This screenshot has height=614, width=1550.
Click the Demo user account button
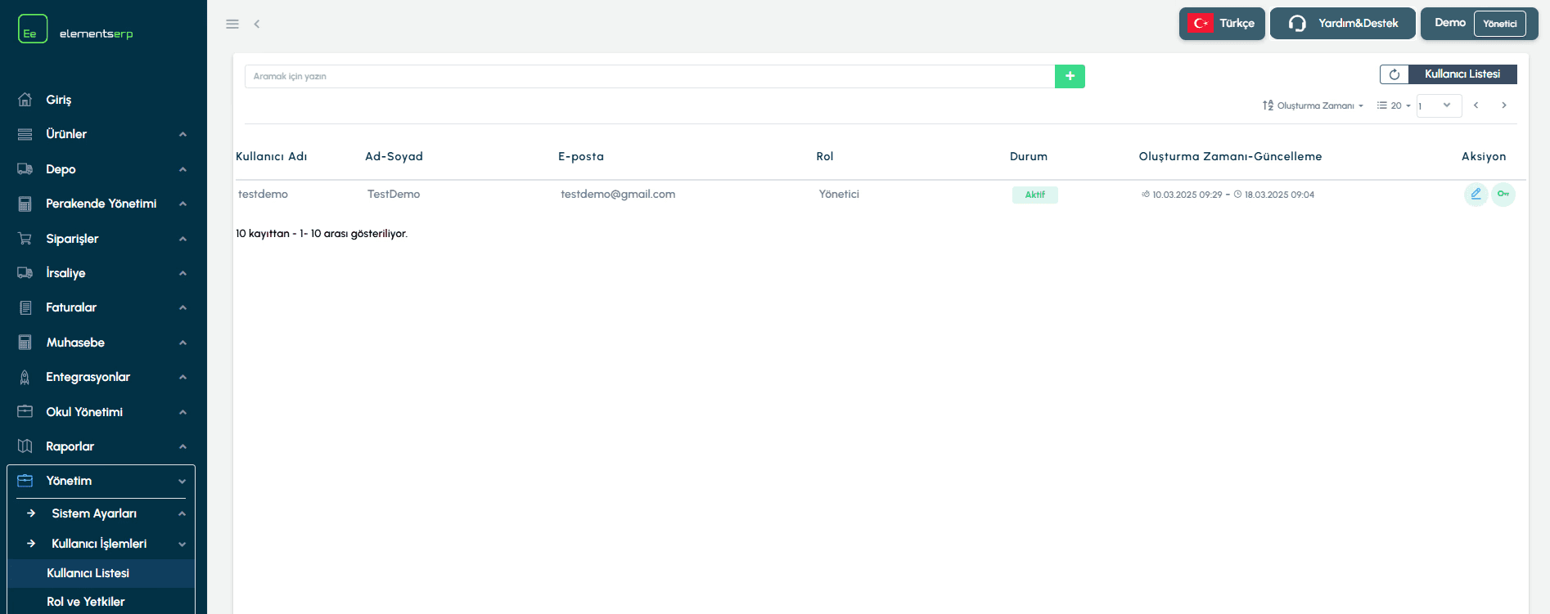(x=1479, y=23)
